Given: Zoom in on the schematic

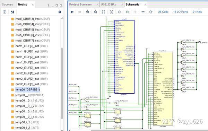Looking at the screenshot, I should [x=88, y=12].
